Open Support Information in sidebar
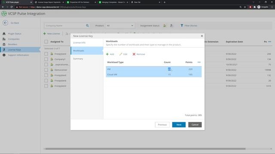This screenshot has height=154, width=275. [18, 55]
